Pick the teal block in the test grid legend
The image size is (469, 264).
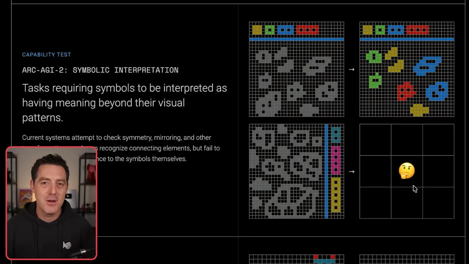tap(336, 135)
